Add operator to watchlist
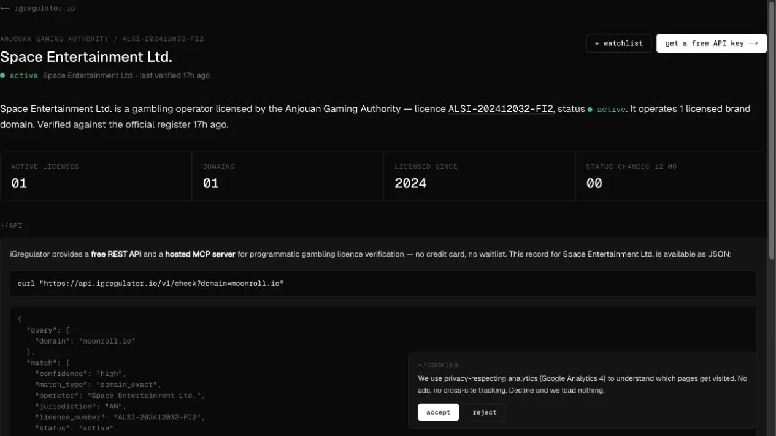Viewport: 776px width, 436px height. point(618,43)
